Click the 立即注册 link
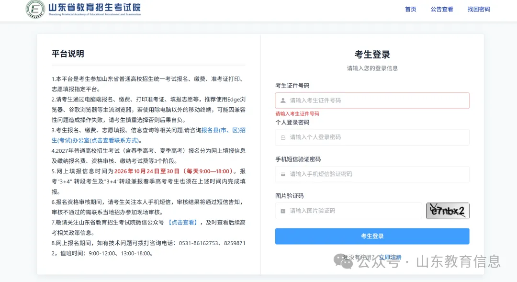The height and width of the screenshot is (282, 517). [x=390, y=257]
